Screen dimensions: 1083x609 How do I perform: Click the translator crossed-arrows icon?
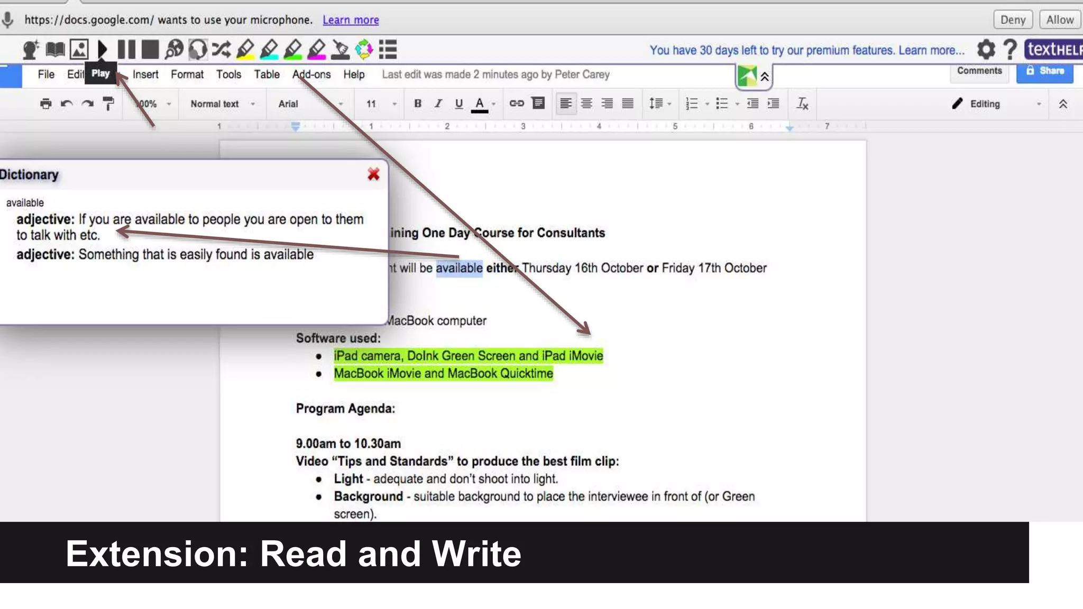[x=222, y=50]
